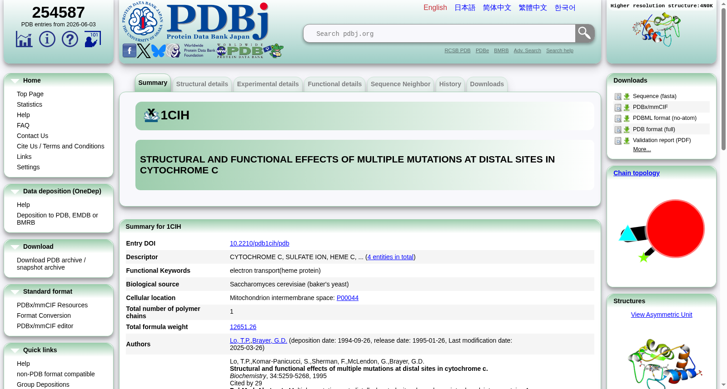Download PDB format (full) green arrow

(x=627, y=130)
